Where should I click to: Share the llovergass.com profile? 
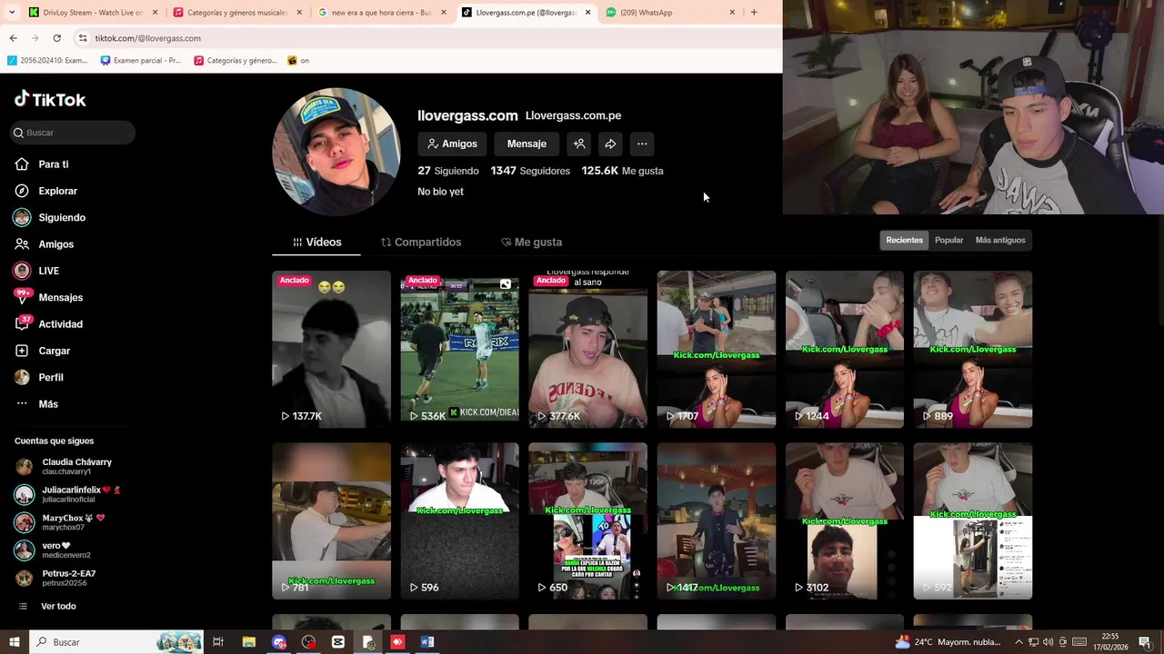pos(610,144)
